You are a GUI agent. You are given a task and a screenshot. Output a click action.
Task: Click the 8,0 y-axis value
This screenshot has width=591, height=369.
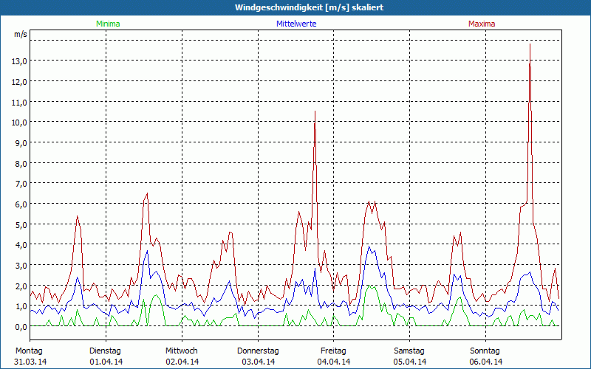click(x=21, y=163)
